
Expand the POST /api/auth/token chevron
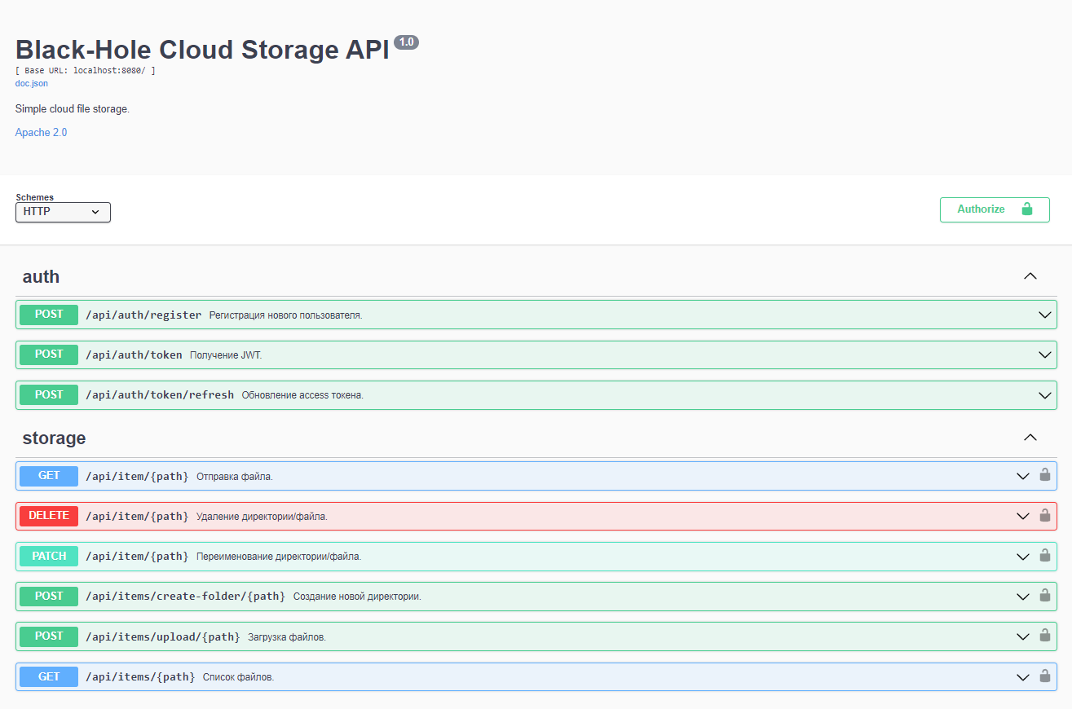point(1045,354)
